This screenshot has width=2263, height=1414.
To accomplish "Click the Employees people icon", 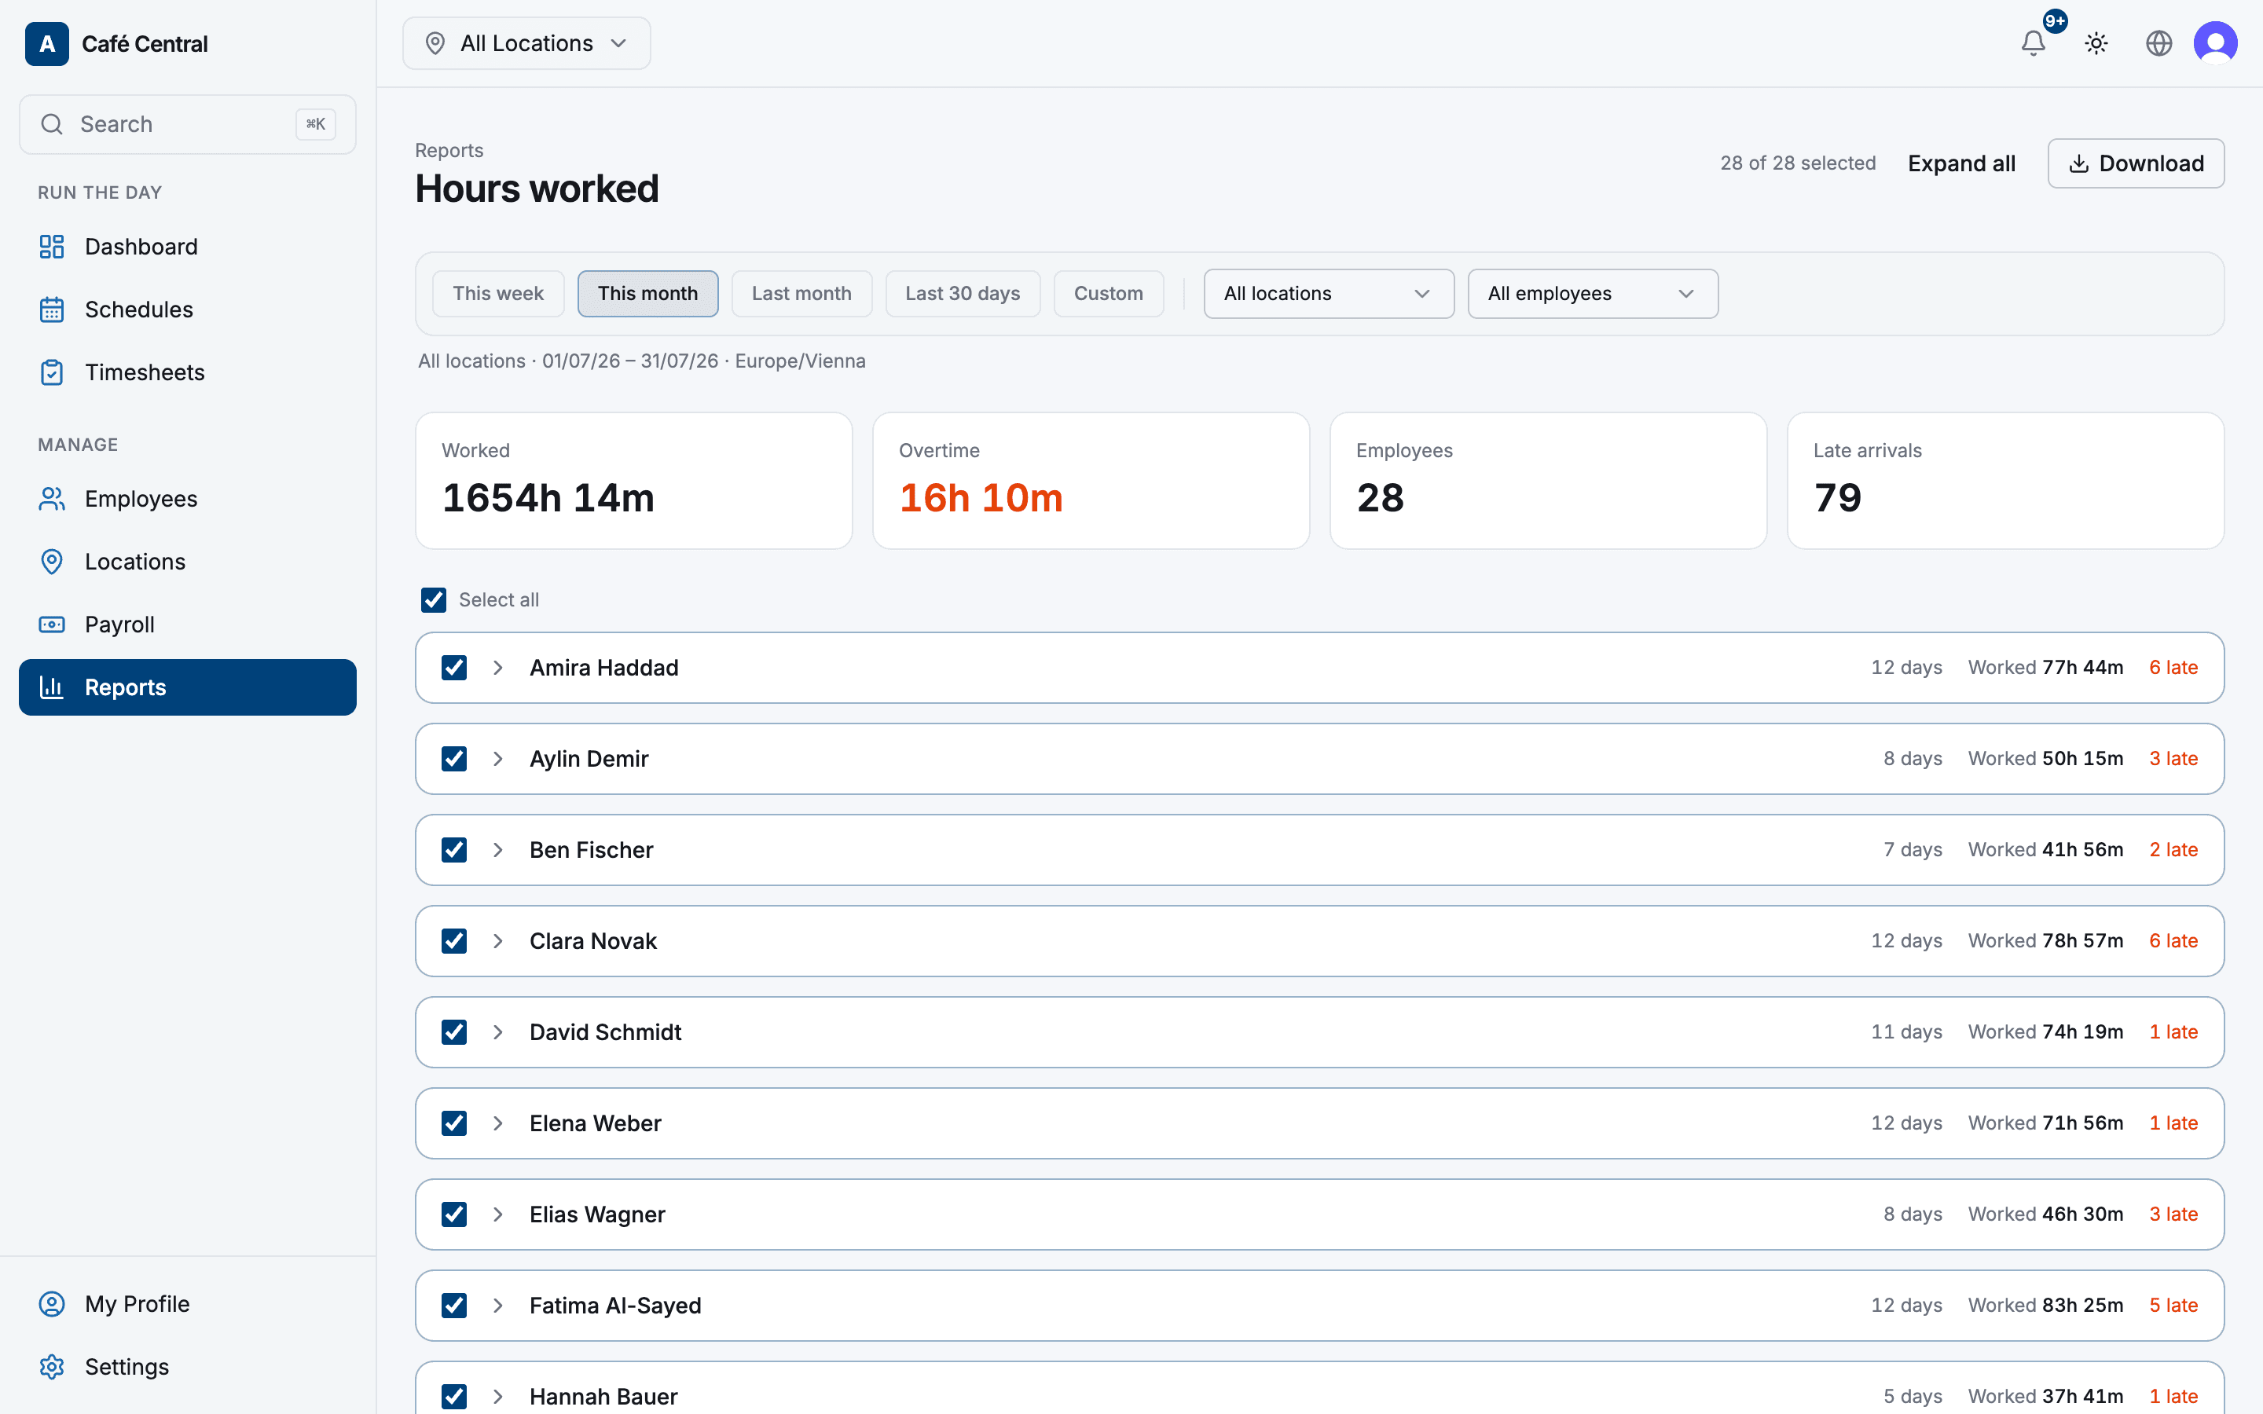I will point(51,500).
